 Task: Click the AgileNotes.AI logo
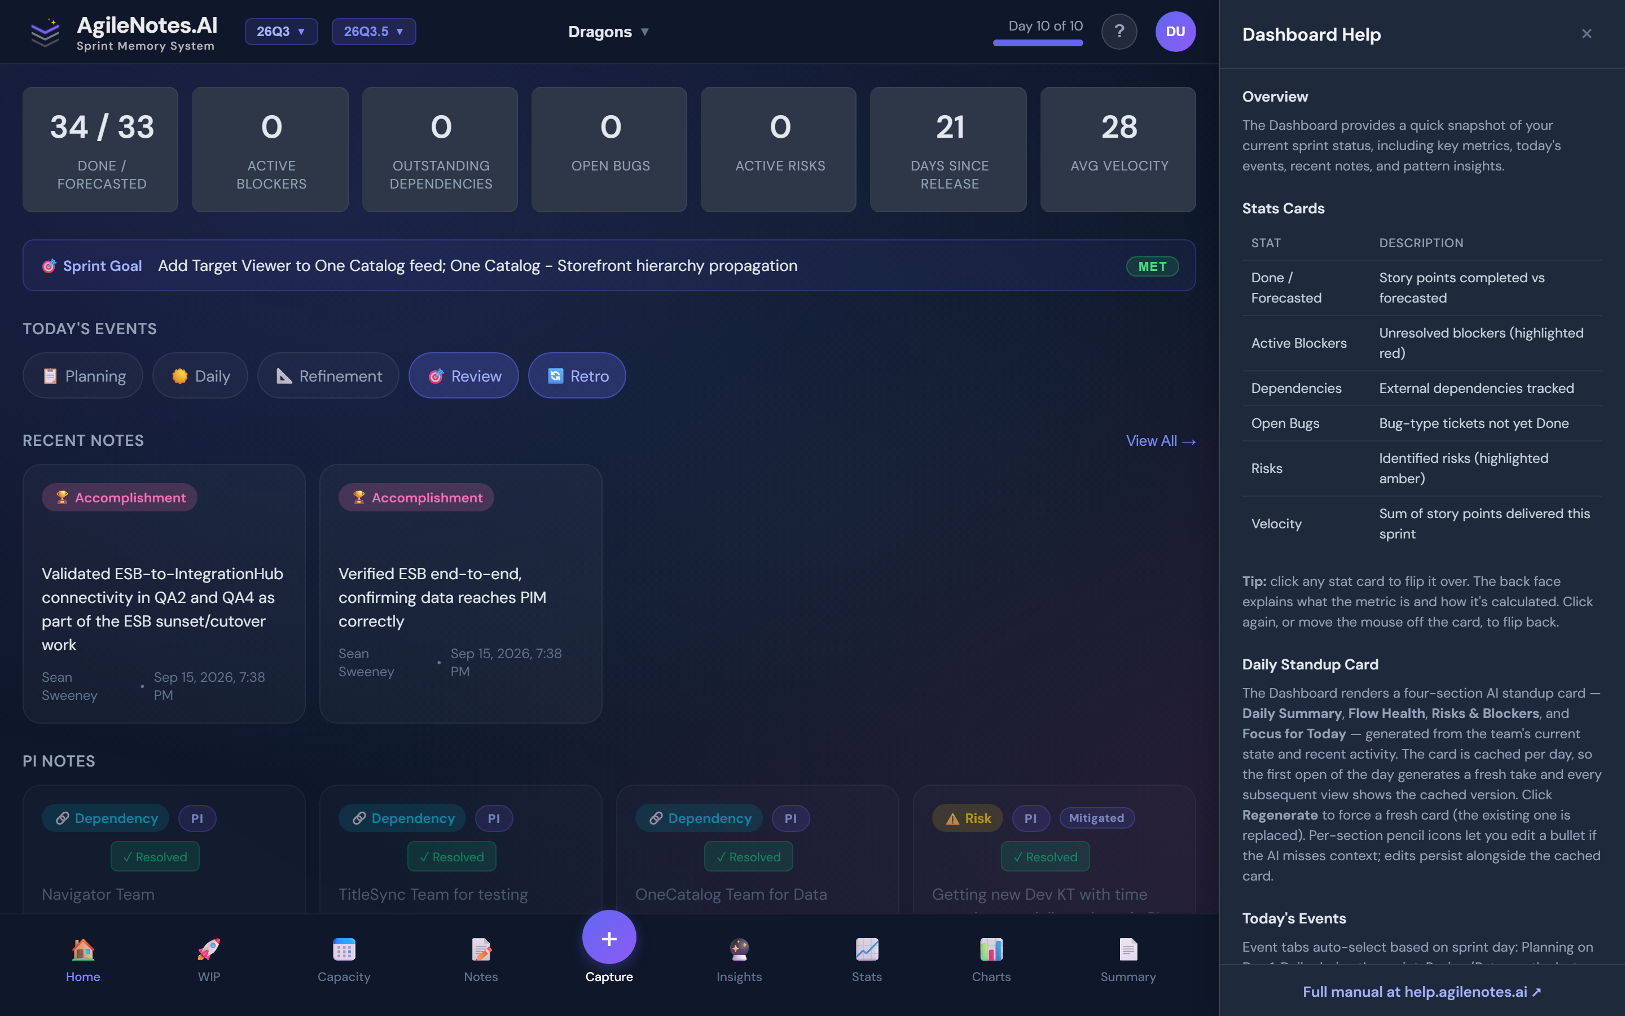pos(123,32)
